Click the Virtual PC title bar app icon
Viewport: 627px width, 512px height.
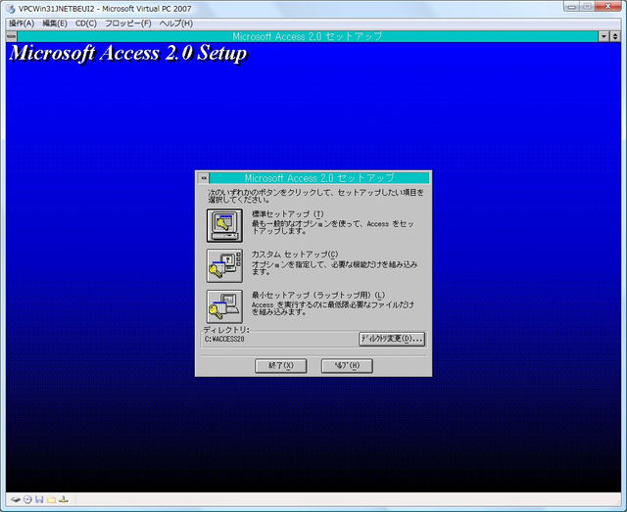11,9
